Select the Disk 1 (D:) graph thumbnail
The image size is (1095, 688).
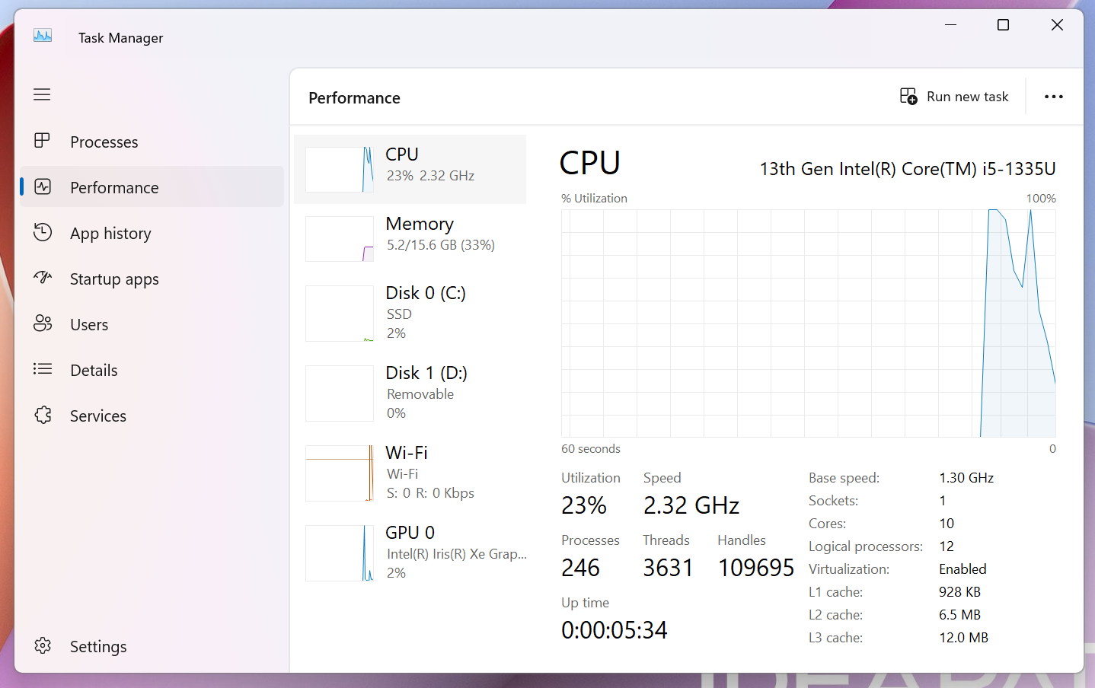tap(340, 393)
